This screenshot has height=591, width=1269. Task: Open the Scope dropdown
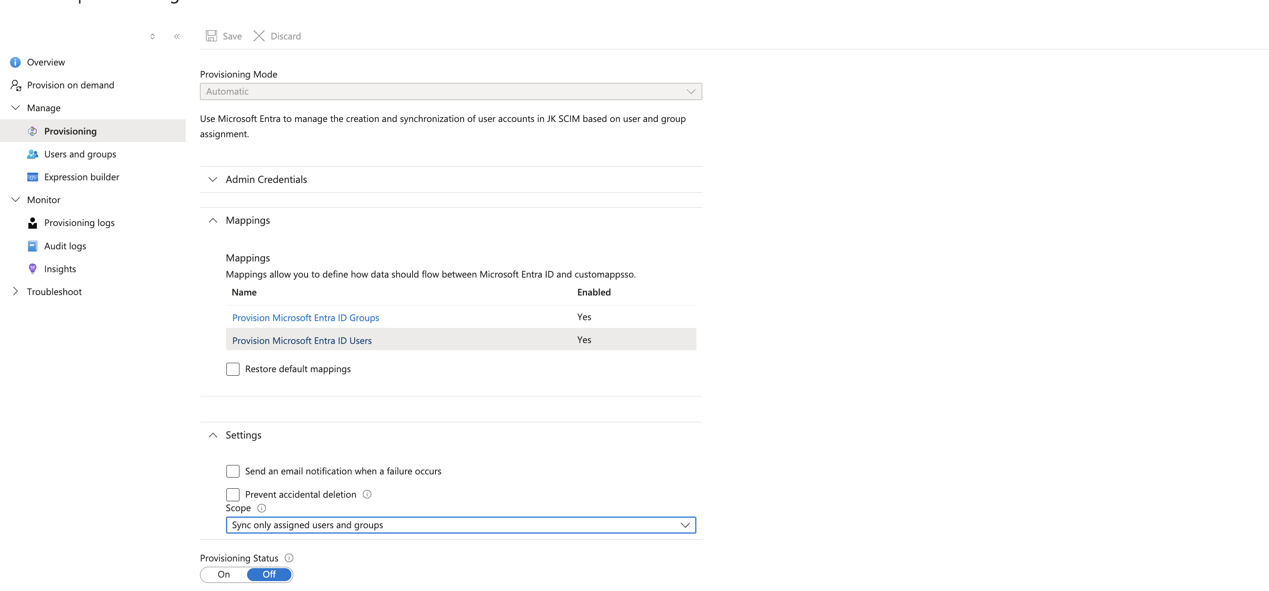[461, 525]
